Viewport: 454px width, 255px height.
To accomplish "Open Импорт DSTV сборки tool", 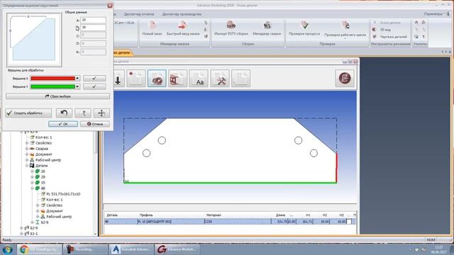I will (x=231, y=28).
